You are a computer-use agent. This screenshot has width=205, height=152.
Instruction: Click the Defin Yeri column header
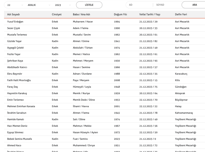(x=181, y=15)
